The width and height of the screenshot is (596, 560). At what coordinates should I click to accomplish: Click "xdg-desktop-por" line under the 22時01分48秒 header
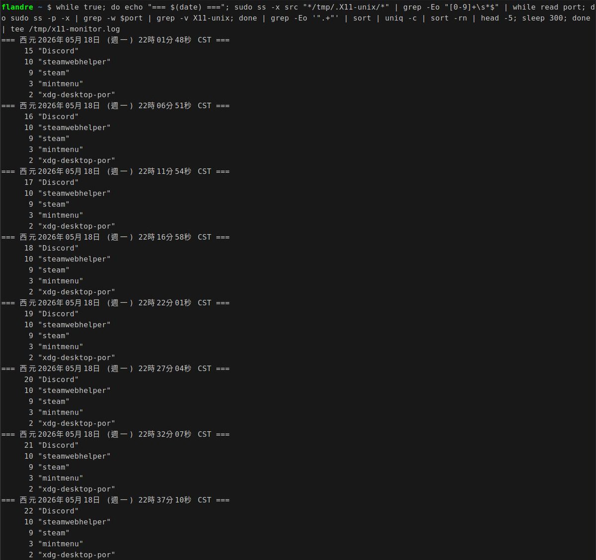tap(72, 94)
